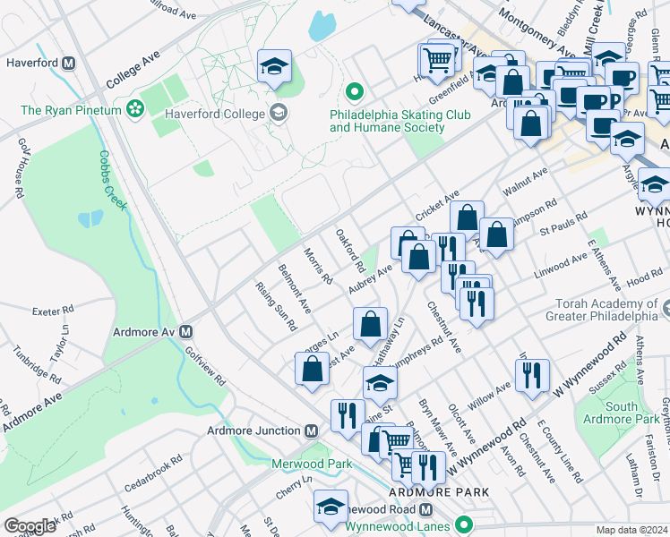Click shopping bag marker at Cricket Ave
The image size is (670, 537).
(467, 218)
